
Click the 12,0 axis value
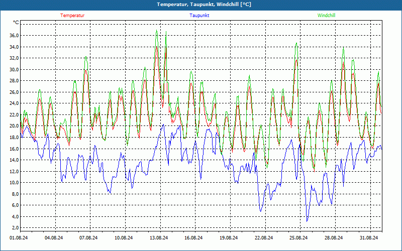(x=14, y=171)
